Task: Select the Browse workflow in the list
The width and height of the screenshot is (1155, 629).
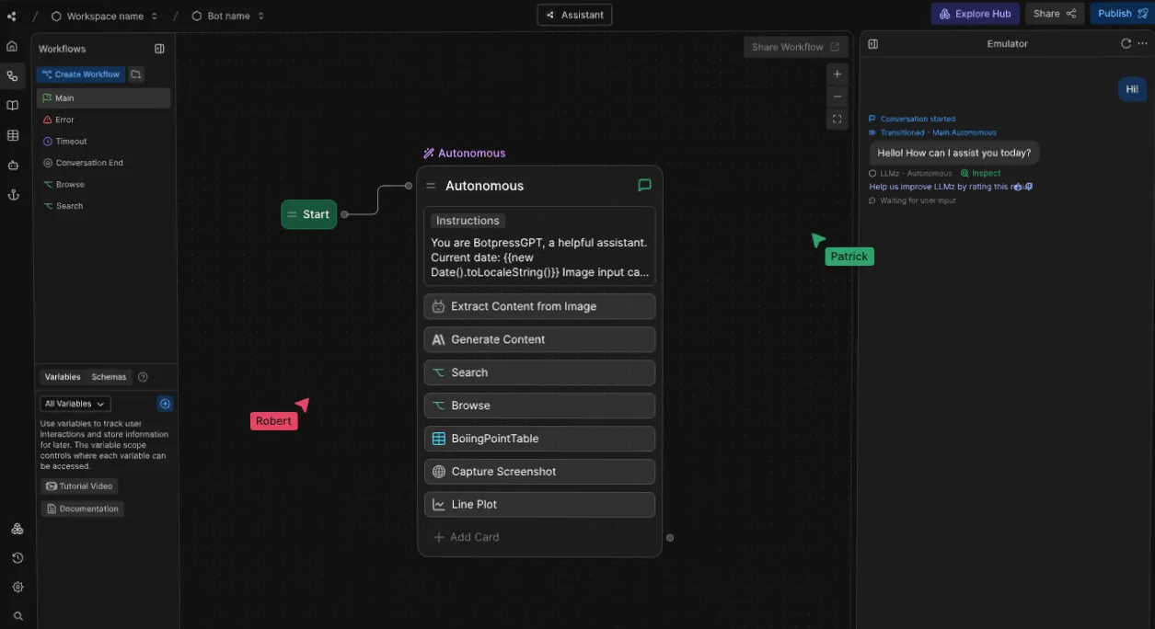Action: point(103,185)
